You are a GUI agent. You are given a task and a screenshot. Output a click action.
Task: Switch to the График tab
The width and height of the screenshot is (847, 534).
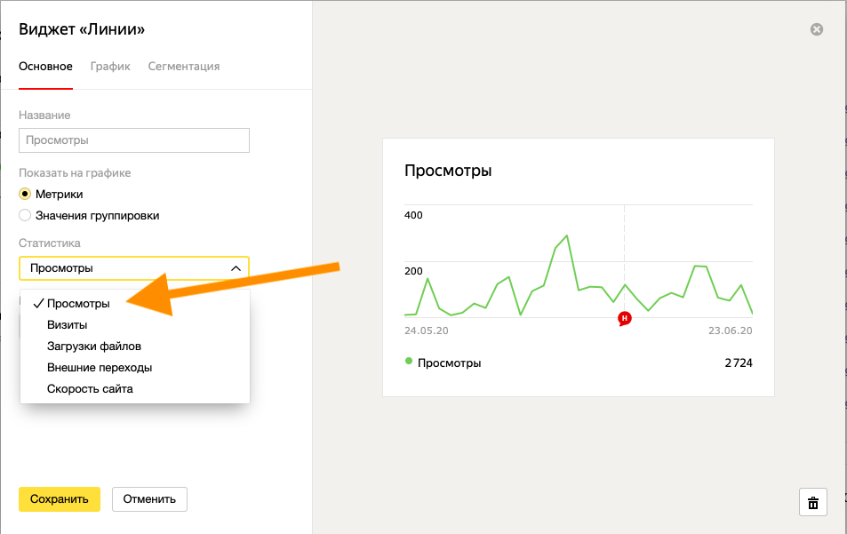click(x=110, y=67)
